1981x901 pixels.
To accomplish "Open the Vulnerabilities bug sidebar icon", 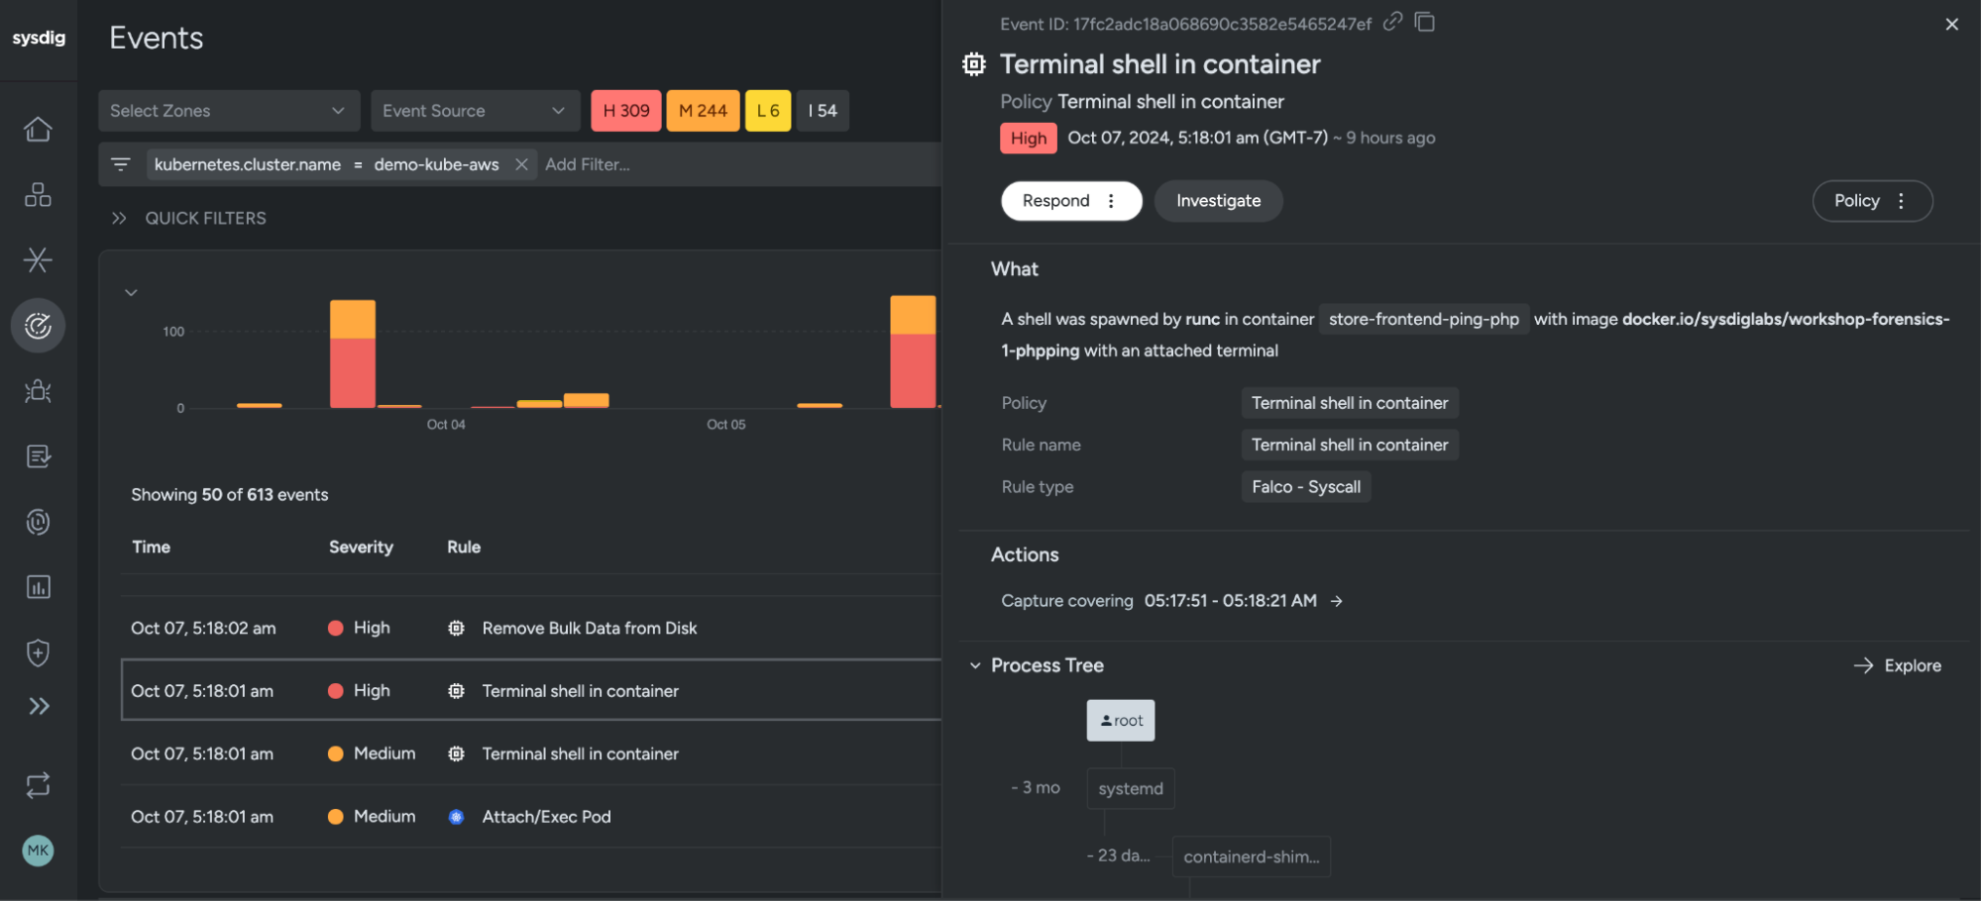I will [38, 391].
